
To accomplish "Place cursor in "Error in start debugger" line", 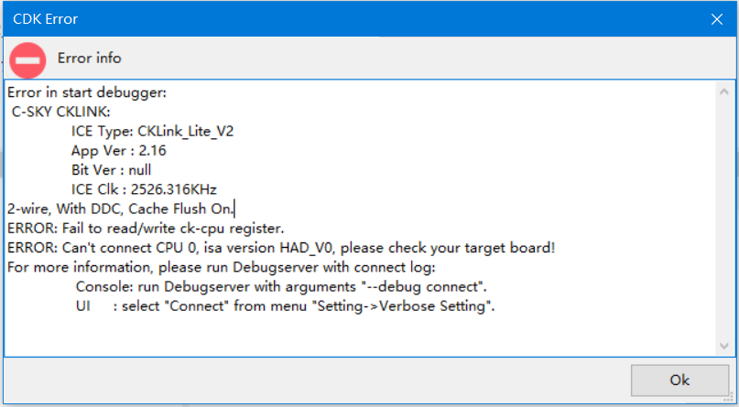I will click(86, 92).
